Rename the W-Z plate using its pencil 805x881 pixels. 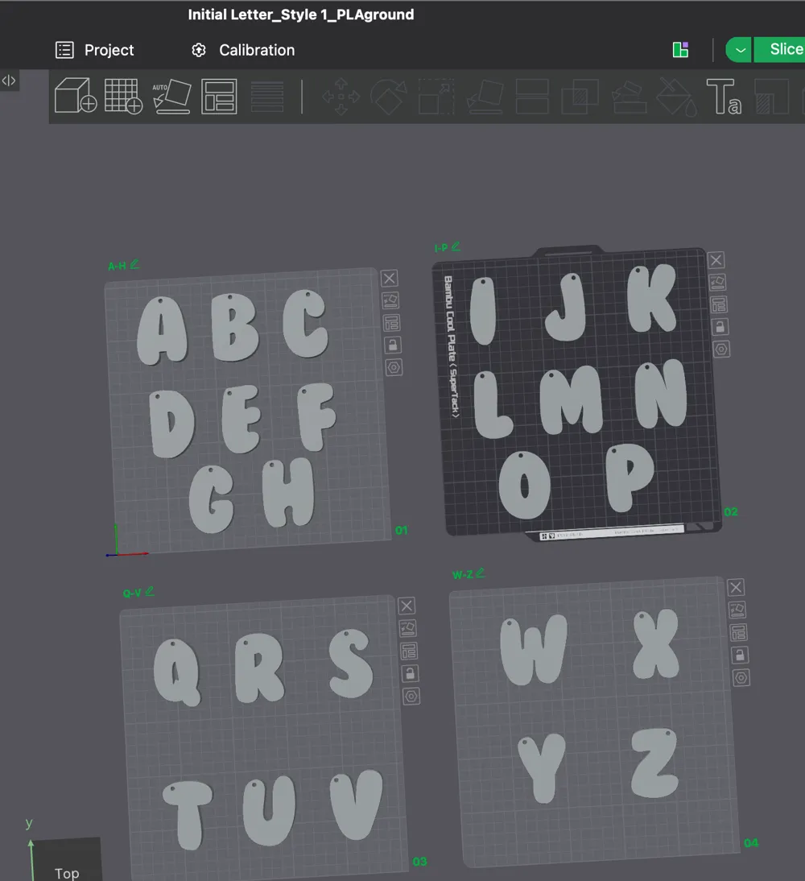480,573
